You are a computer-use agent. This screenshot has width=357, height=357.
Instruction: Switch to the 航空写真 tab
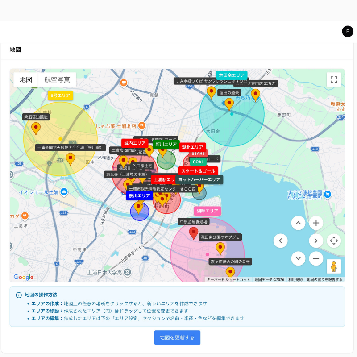click(57, 79)
